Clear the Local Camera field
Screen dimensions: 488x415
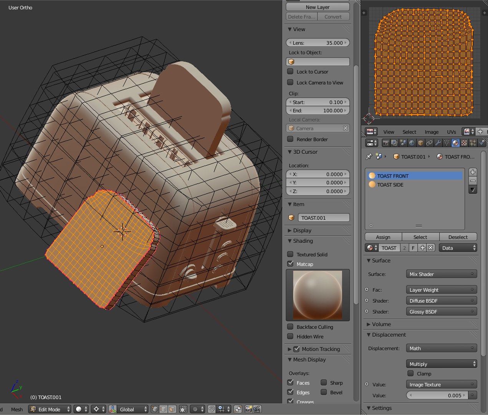click(x=345, y=128)
